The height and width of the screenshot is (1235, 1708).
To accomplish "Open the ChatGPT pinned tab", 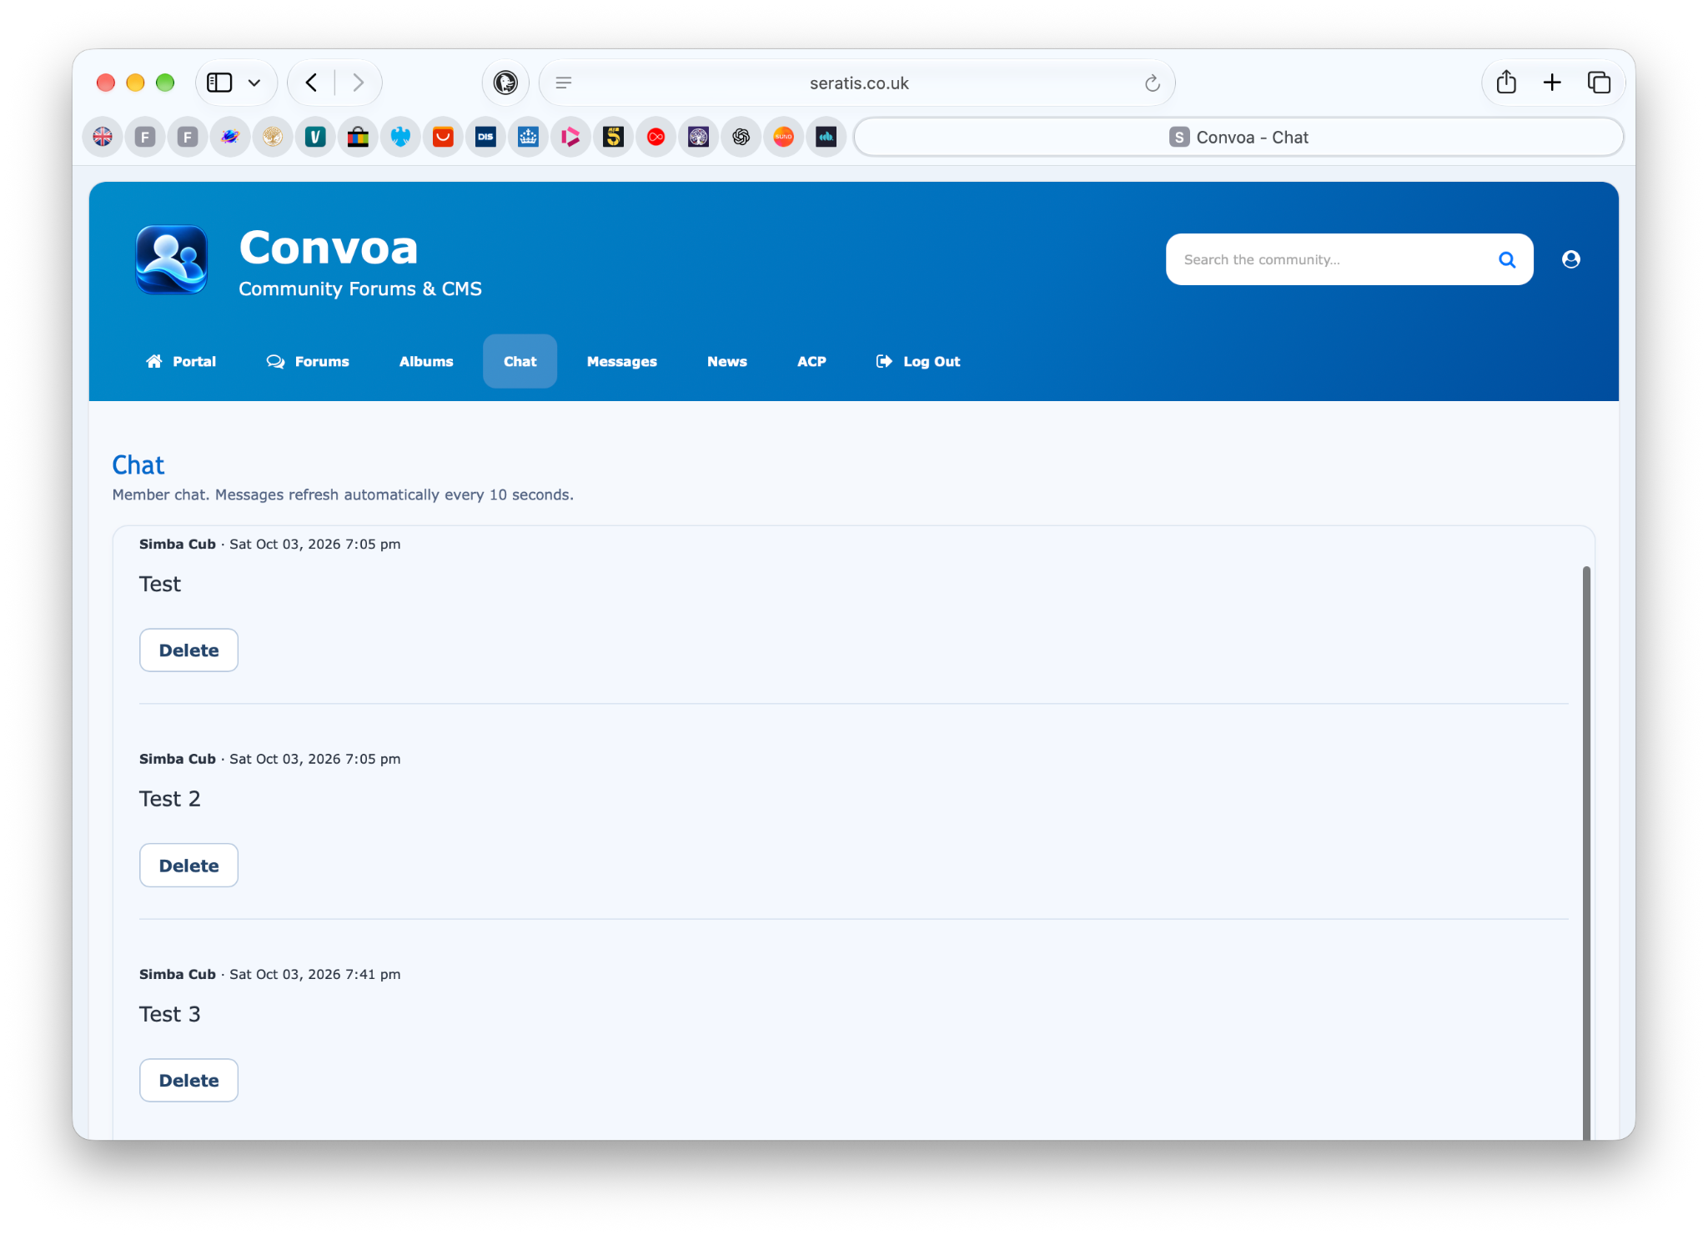I will click(741, 137).
